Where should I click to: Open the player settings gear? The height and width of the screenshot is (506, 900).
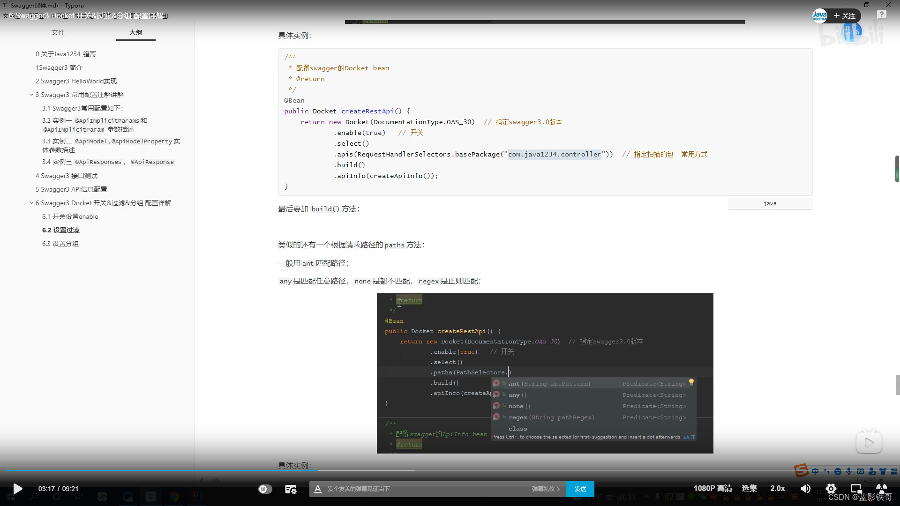coord(831,489)
